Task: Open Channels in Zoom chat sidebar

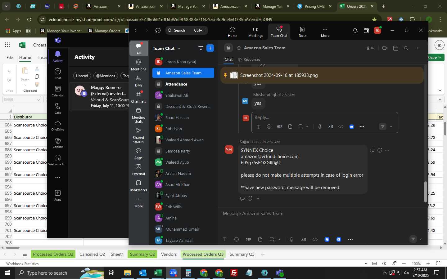Action: point(138,97)
